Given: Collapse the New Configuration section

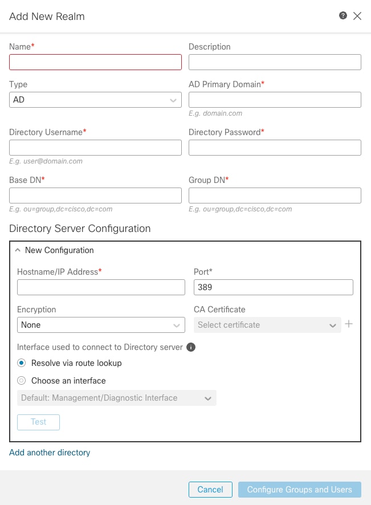Looking at the screenshot, I should click(x=18, y=250).
